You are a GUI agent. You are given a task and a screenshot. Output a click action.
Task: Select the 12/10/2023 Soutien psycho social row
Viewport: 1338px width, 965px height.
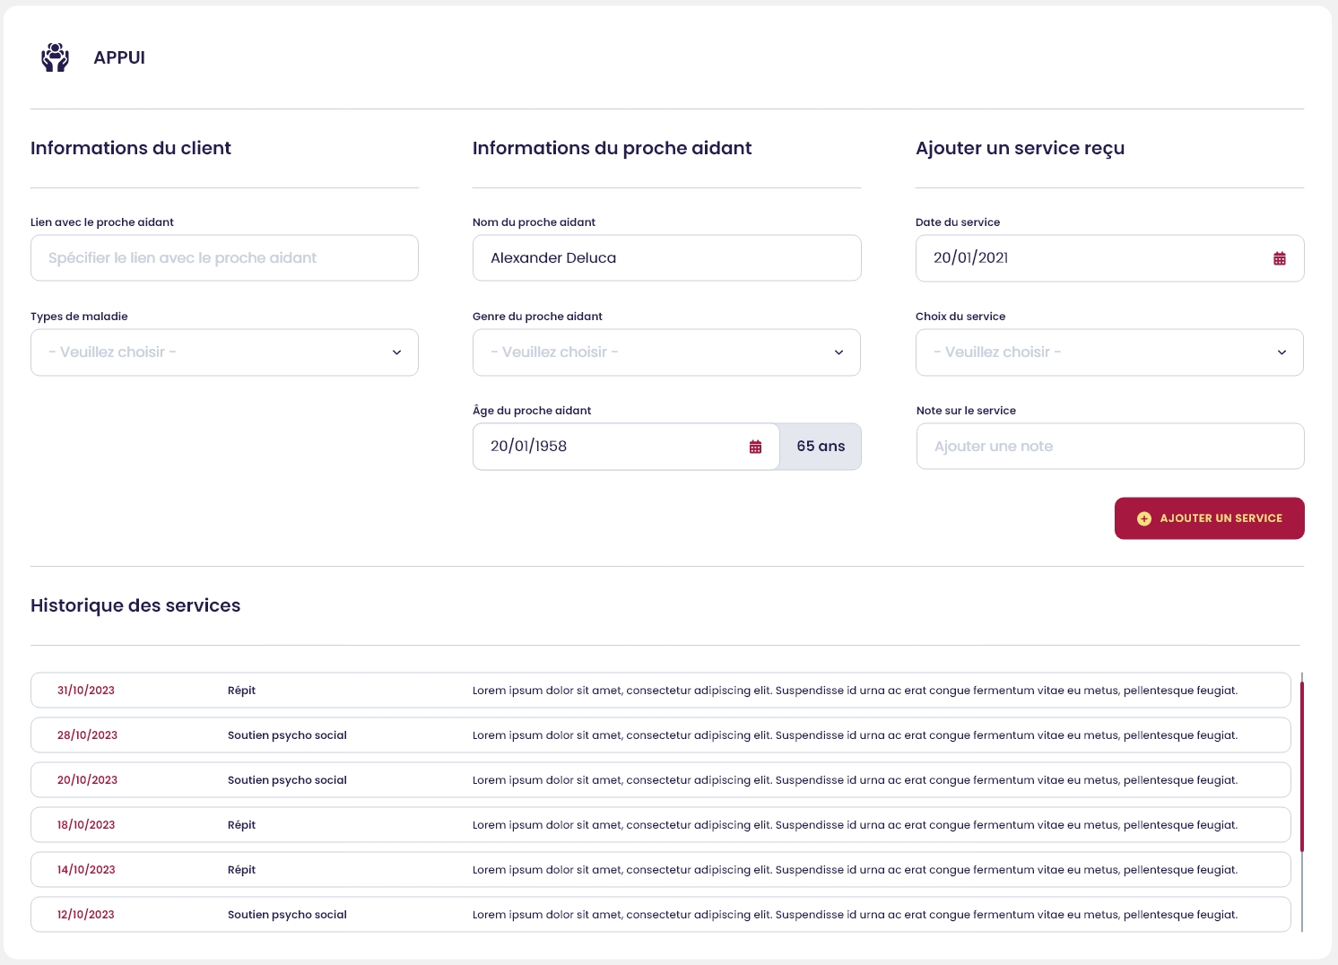660,915
